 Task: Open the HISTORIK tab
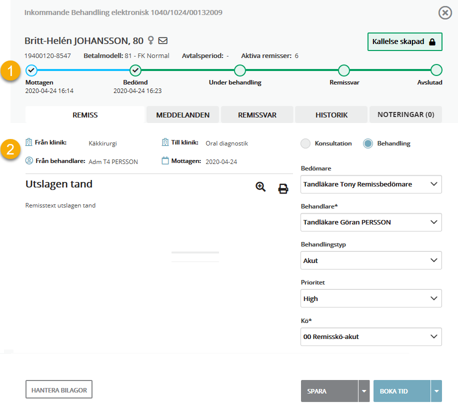(331, 115)
